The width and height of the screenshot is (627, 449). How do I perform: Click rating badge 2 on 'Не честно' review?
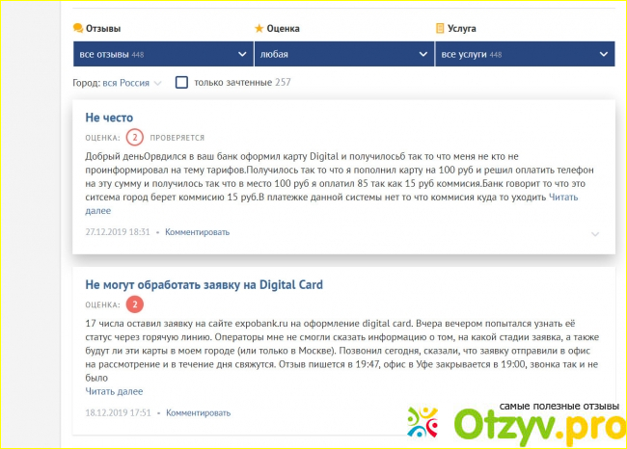tap(135, 138)
